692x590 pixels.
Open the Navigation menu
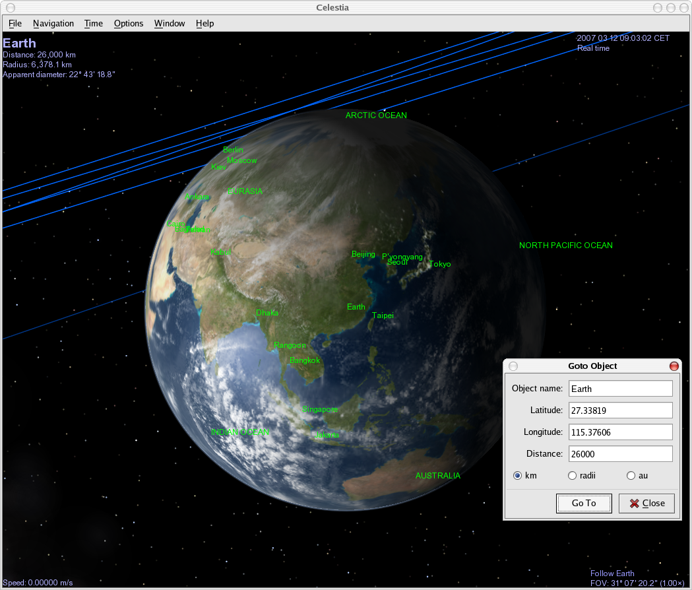(x=53, y=23)
